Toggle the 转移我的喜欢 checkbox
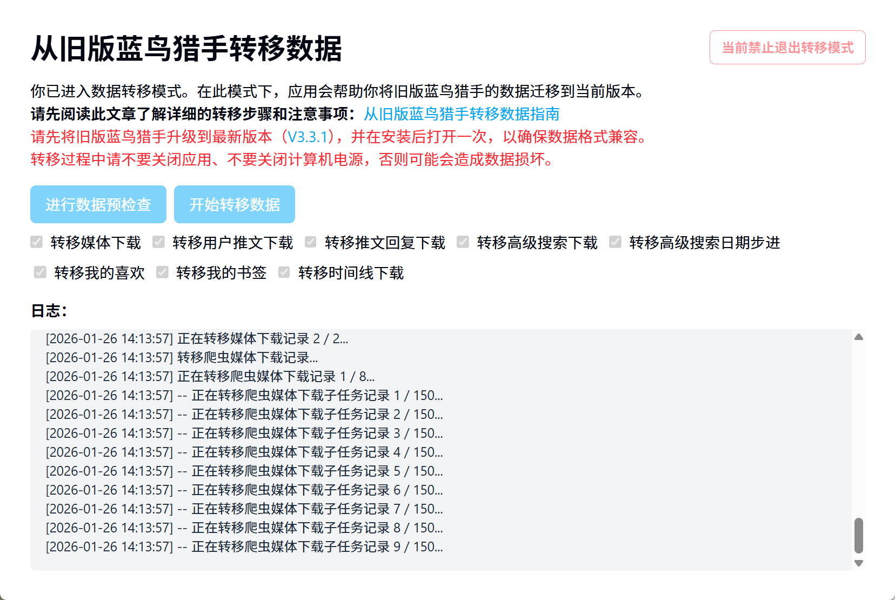This screenshot has width=895, height=600. 40,272
